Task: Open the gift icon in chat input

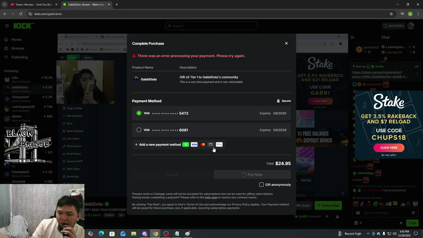Action: 358,213
